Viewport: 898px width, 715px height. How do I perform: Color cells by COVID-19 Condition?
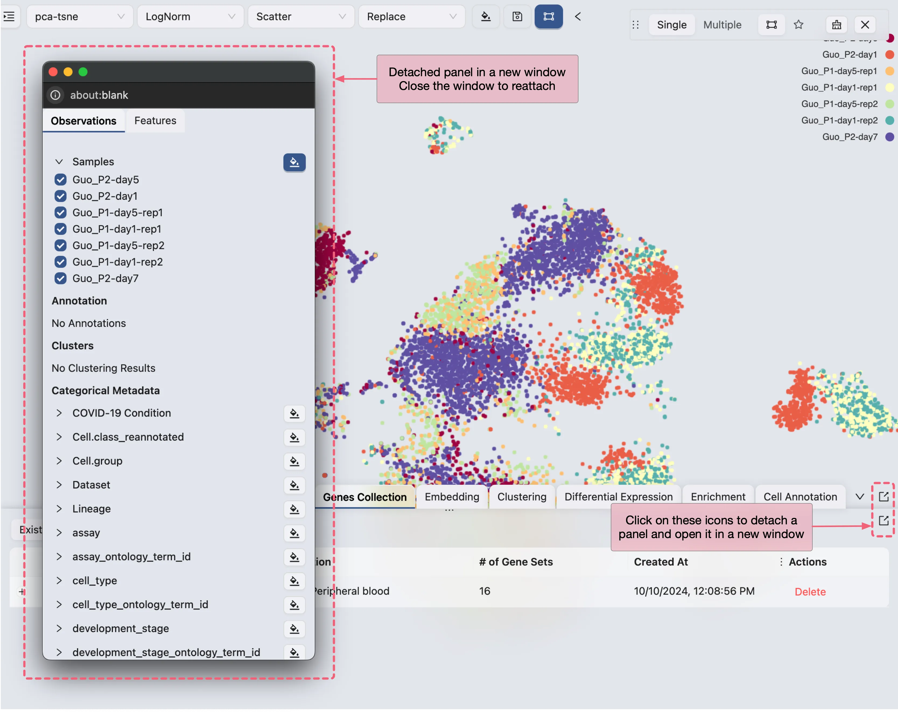[x=294, y=413]
